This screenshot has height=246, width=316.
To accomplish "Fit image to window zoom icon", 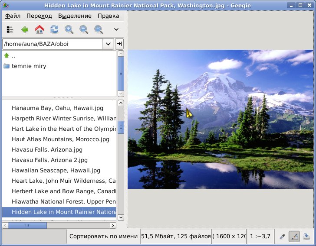I will pos(99,29).
